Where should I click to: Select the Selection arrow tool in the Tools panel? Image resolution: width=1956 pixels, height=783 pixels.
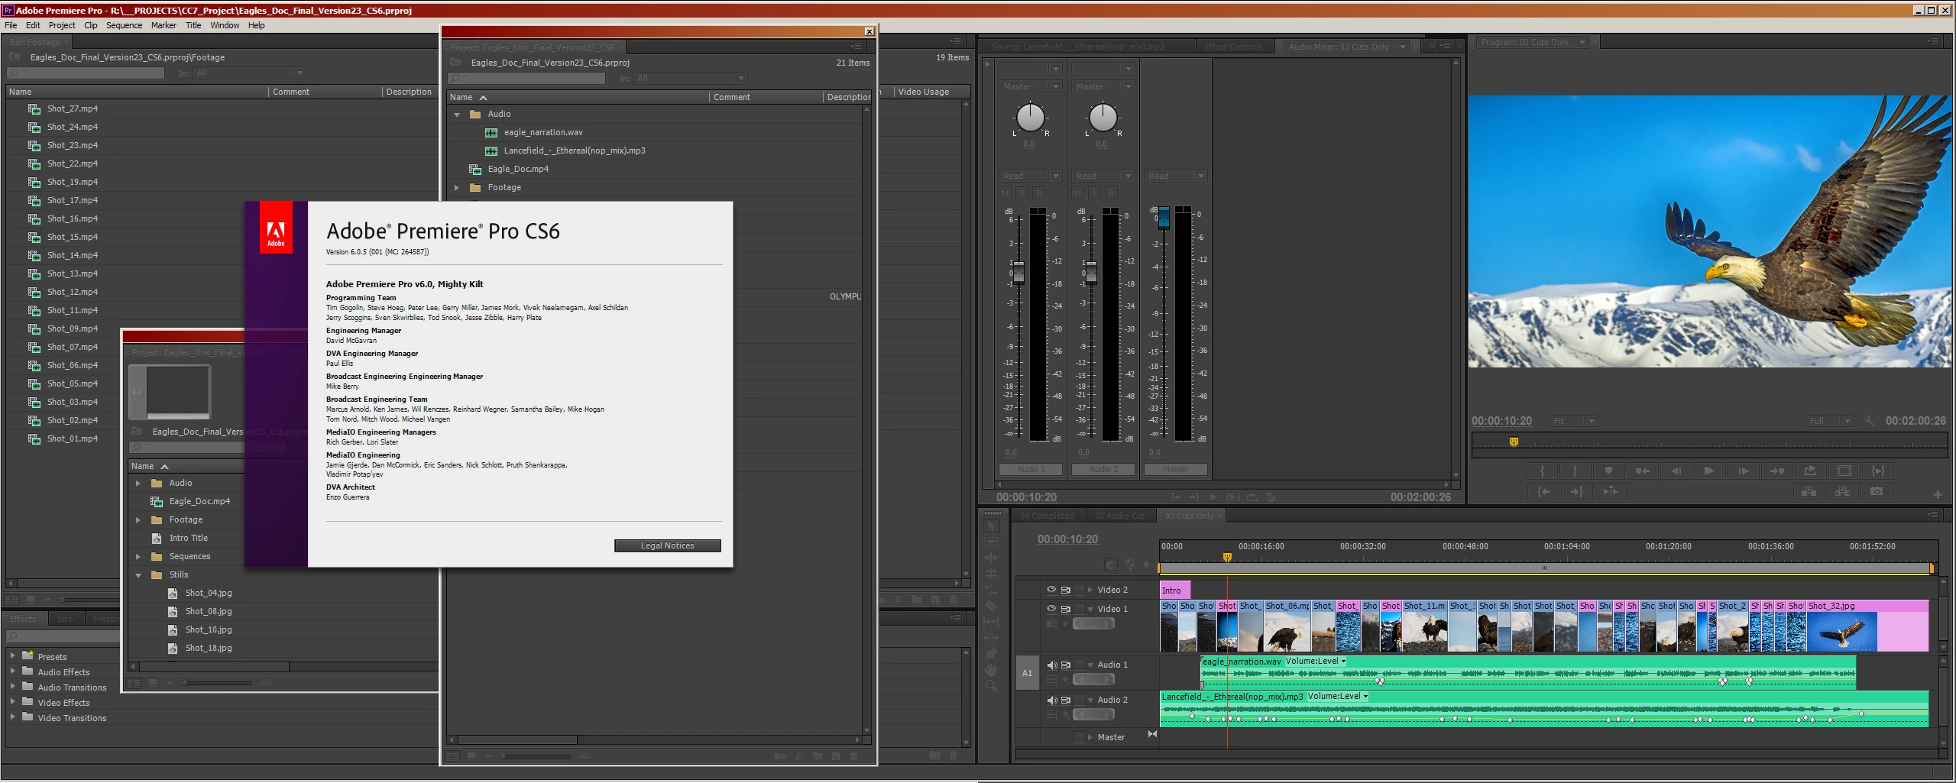tap(991, 526)
